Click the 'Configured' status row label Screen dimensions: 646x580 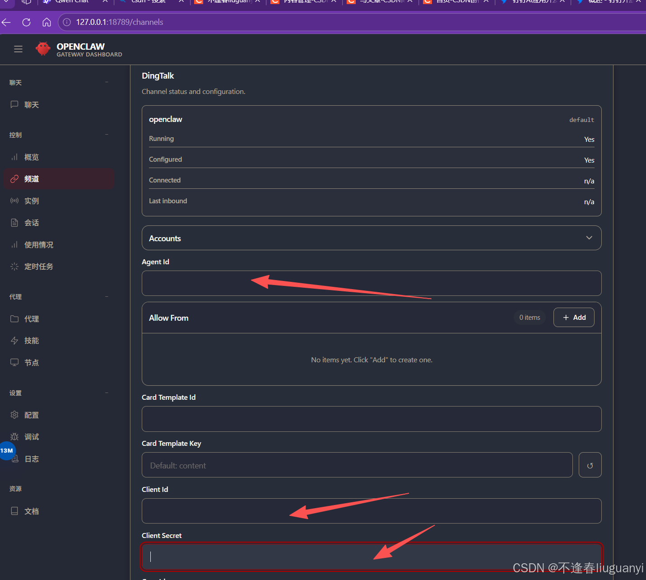[166, 159]
